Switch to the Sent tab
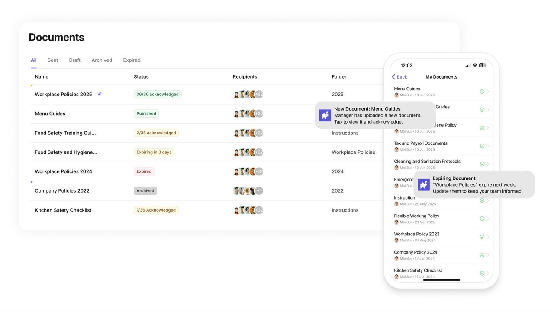 53,60
